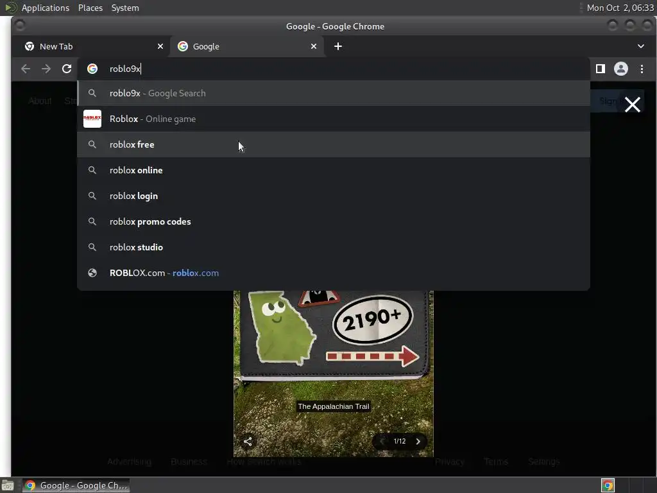
Task: Open a new tab with plus icon
Action: click(x=337, y=46)
